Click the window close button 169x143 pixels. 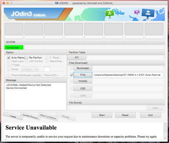[x=4, y=3]
